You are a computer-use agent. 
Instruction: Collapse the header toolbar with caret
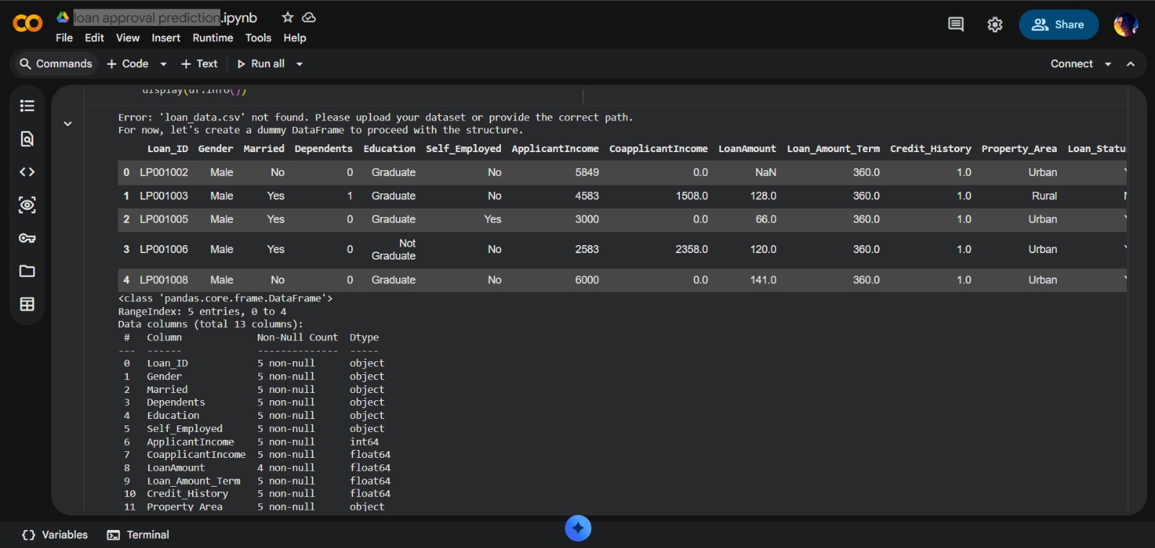(1130, 64)
